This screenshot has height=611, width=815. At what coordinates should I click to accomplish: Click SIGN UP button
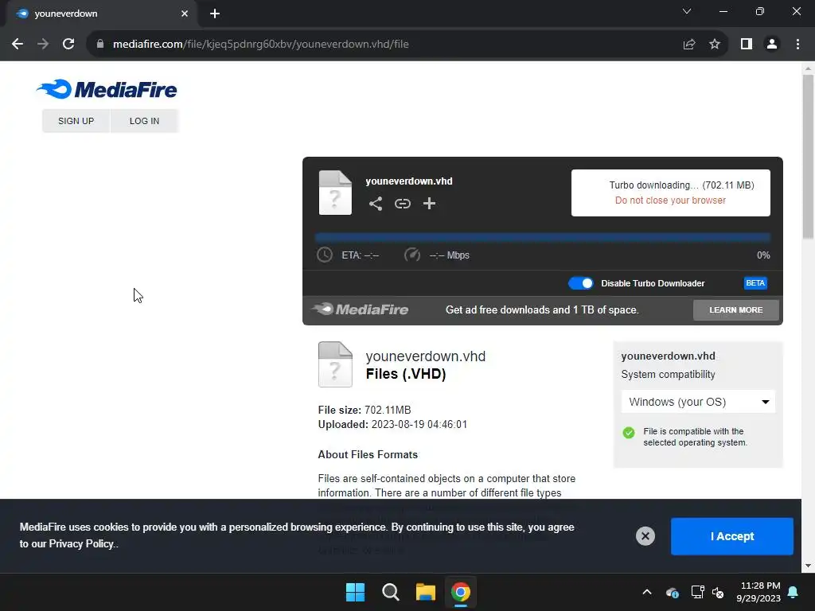pos(76,121)
